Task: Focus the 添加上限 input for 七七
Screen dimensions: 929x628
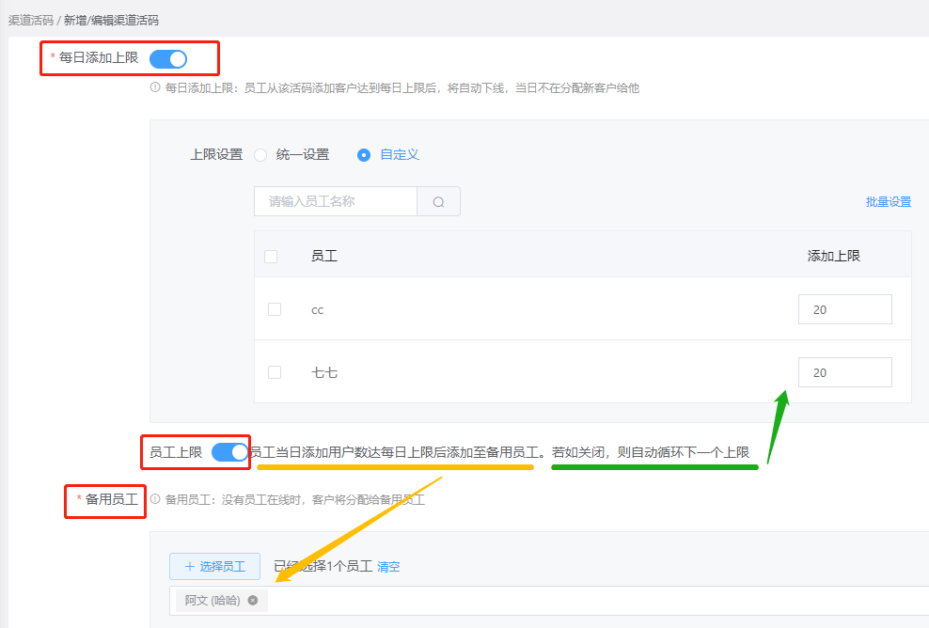Action: click(x=844, y=372)
